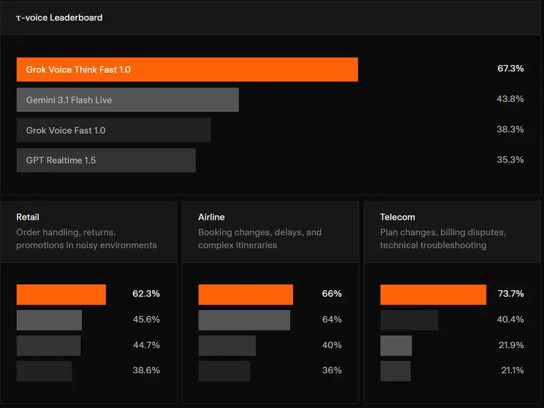The width and height of the screenshot is (544, 408).
Task: Click the 73.7% Telecom value
Action: 511,294
